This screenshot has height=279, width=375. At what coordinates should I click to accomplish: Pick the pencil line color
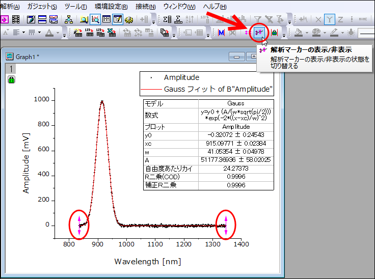coord(334,33)
